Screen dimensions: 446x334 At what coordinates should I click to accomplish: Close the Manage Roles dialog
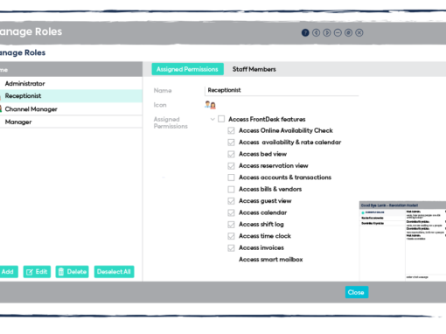pos(357,292)
